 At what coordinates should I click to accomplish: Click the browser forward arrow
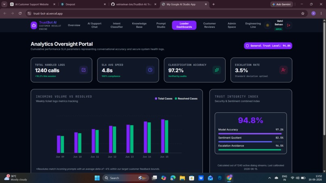[13, 13]
